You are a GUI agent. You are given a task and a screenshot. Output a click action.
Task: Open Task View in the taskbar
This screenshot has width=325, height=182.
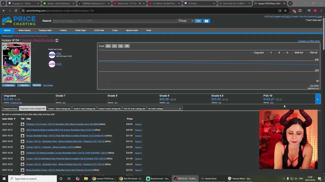(69, 179)
